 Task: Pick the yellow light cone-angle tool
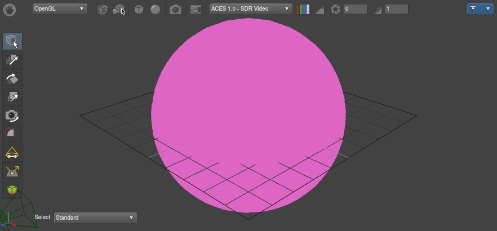[x=12, y=153]
